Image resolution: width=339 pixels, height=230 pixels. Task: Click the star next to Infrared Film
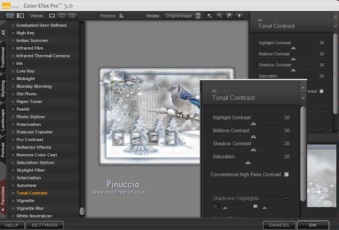13,48
